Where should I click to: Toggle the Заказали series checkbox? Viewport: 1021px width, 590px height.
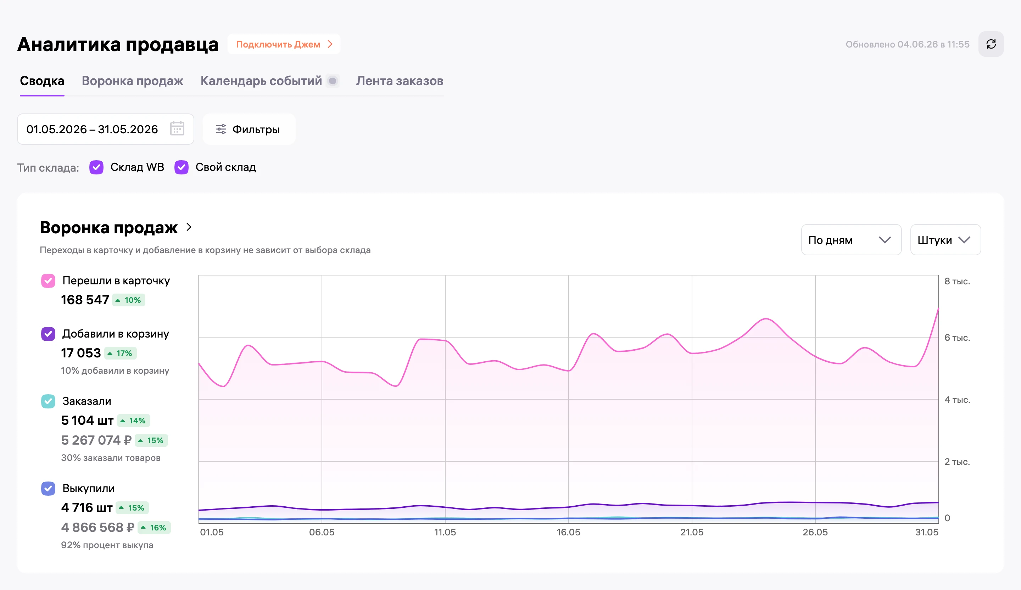tap(48, 401)
